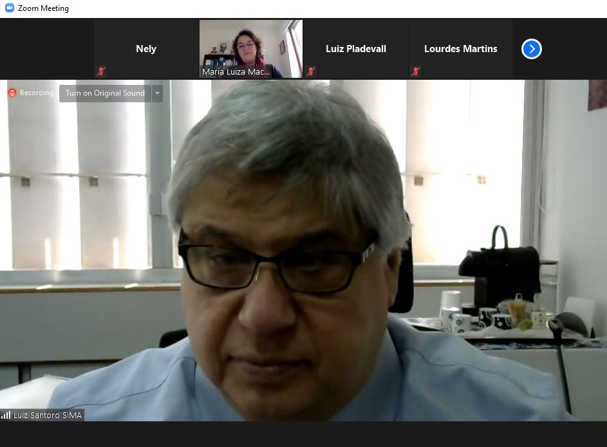Click the signal strength bars icon
Screen dimensions: 607x447
6,415
